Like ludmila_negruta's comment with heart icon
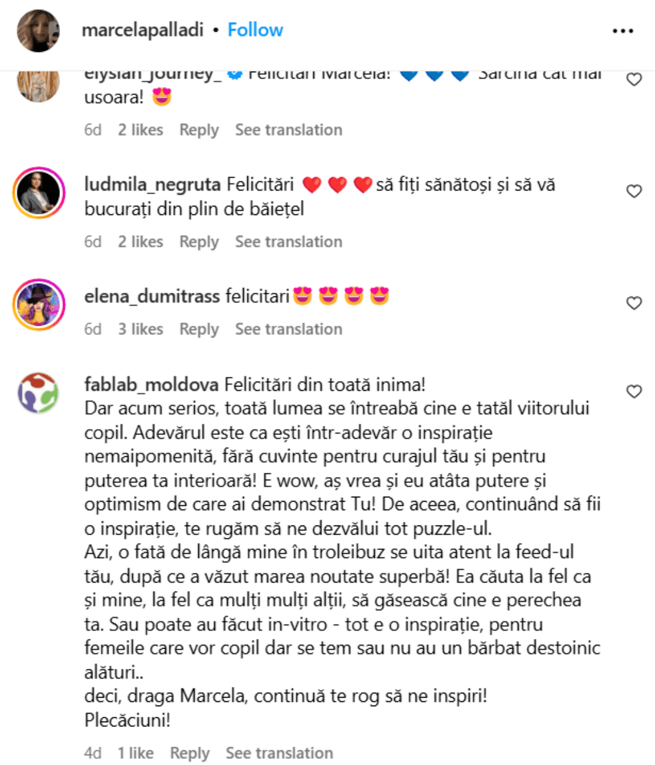This screenshot has width=655, height=765. [634, 191]
